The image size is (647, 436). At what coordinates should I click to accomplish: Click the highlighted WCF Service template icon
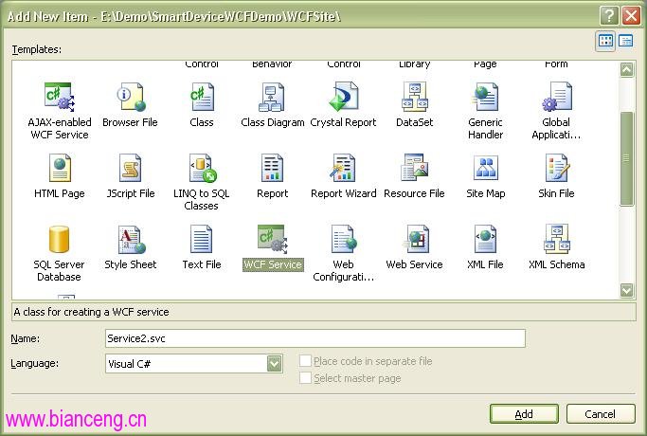(x=272, y=239)
